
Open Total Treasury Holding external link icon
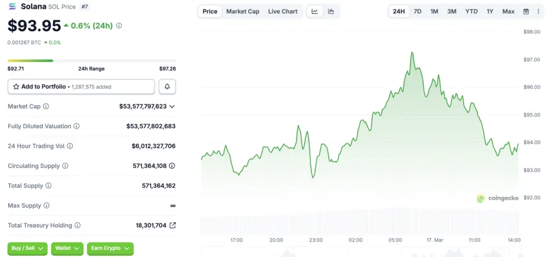[172, 225]
